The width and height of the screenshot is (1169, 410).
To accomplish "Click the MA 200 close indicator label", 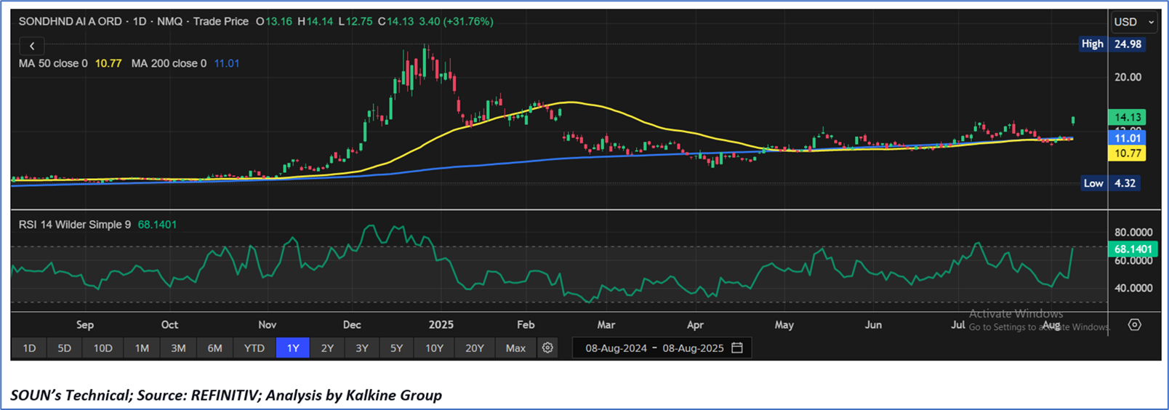I will click(x=169, y=64).
